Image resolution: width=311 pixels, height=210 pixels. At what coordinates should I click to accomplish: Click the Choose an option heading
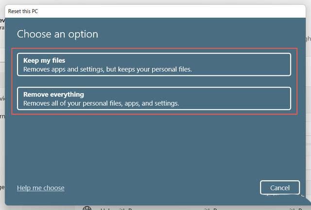(57, 34)
